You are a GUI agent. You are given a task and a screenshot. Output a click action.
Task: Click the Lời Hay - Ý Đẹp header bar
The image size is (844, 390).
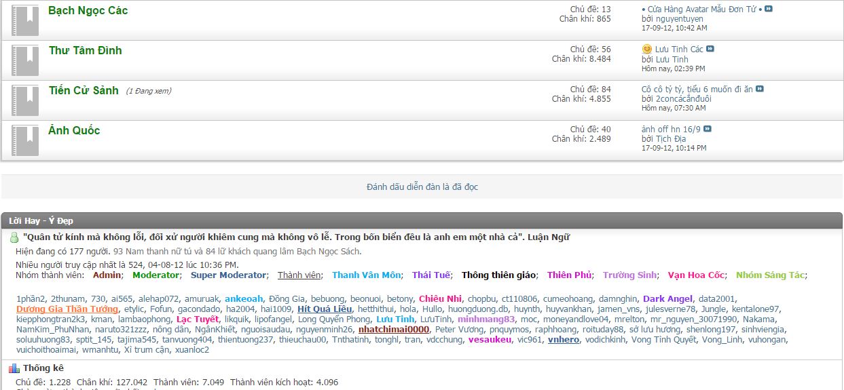[x=422, y=220]
